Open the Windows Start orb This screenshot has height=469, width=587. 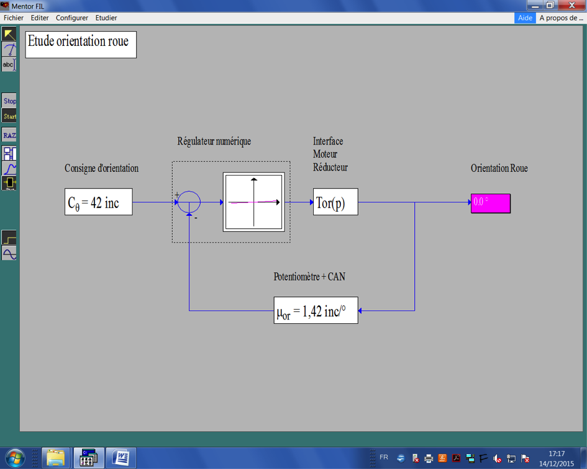(15, 458)
